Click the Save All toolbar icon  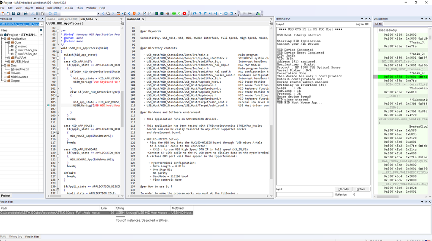click(19, 13)
